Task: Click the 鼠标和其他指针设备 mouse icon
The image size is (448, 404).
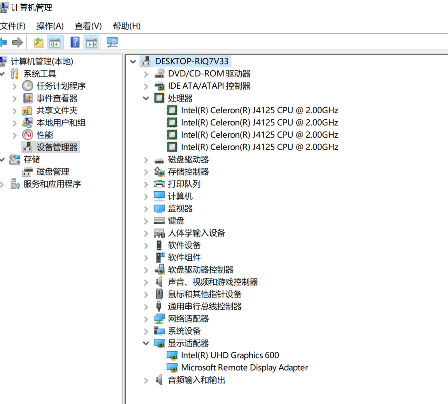Action: [x=159, y=294]
